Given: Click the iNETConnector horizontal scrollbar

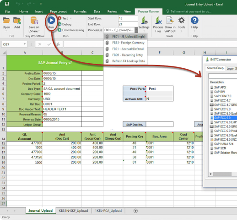Looking at the screenshot, I should (x=223, y=174).
